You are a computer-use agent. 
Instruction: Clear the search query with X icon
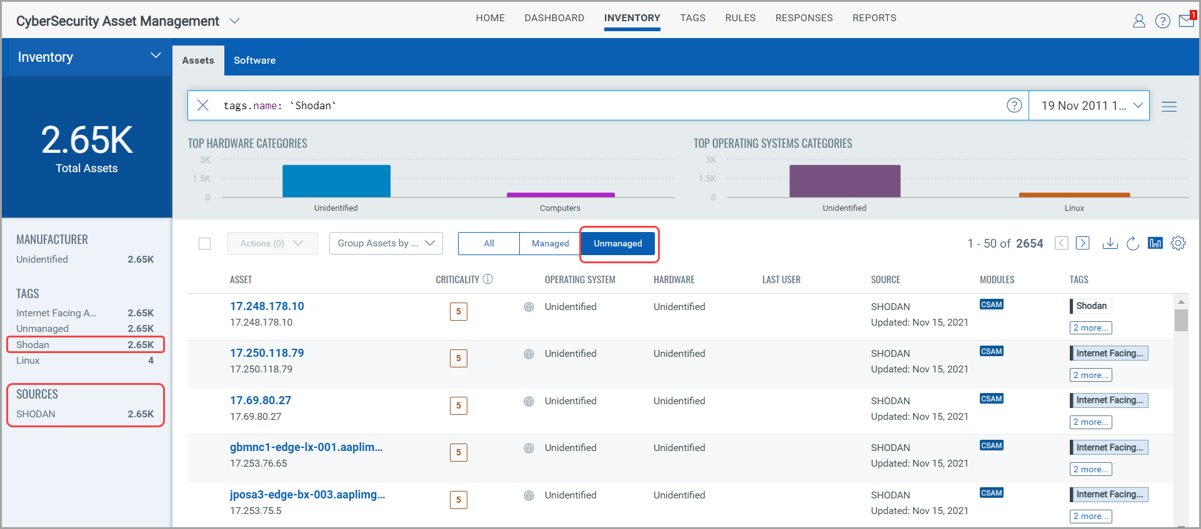click(203, 105)
